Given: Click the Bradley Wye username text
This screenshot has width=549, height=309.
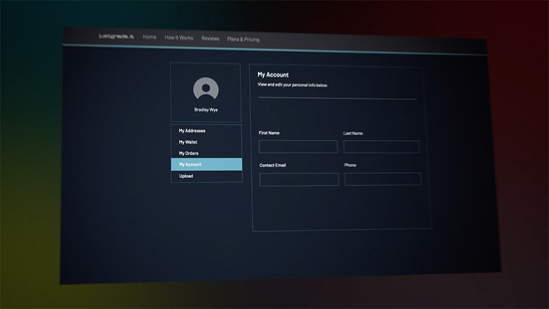Looking at the screenshot, I should (206, 110).
